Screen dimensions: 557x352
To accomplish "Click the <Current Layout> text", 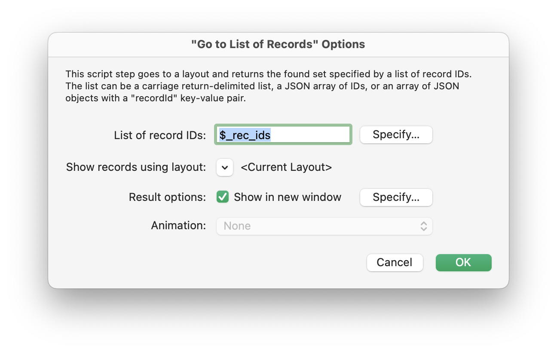I will (x=286, y=167).
